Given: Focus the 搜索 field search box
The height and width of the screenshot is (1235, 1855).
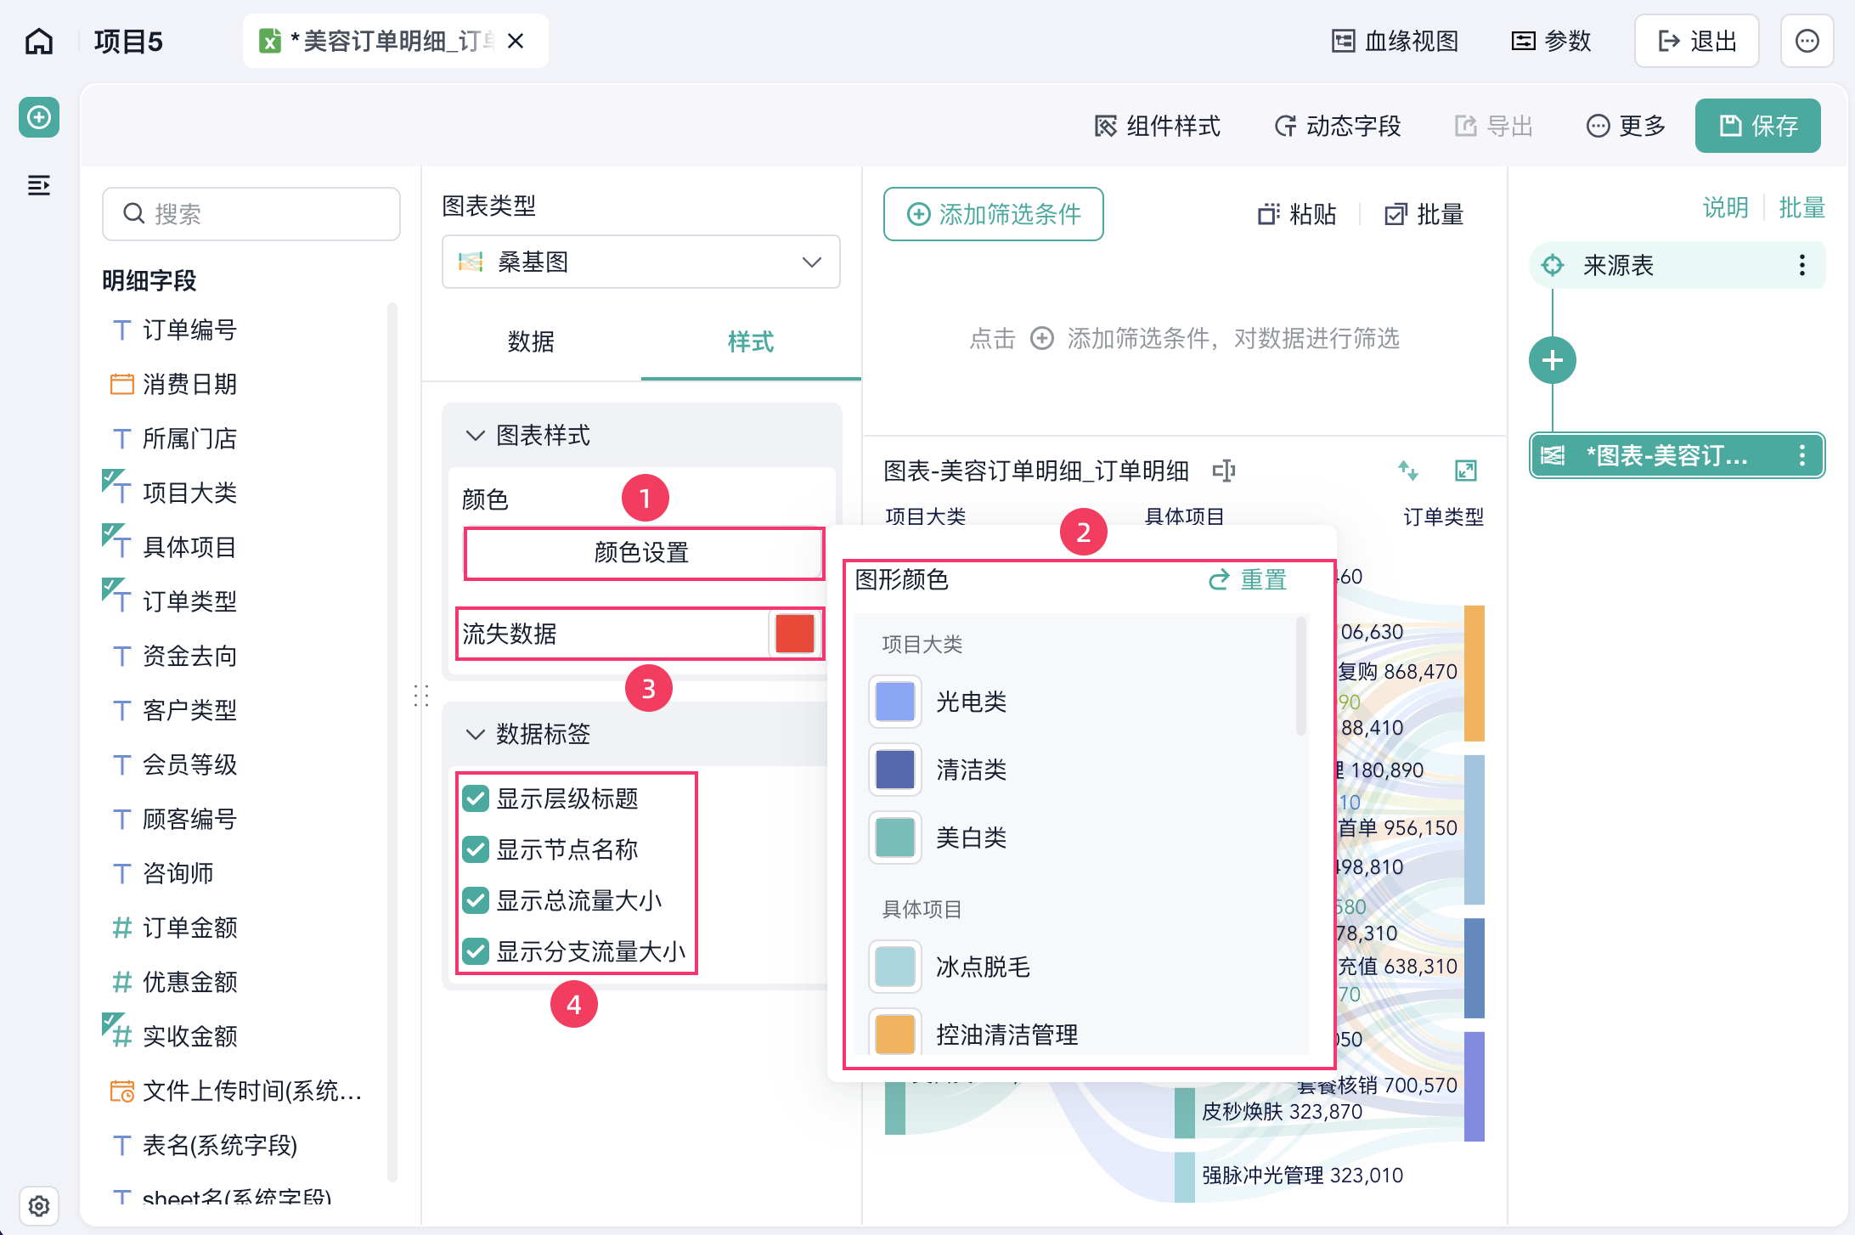Looking at the screenshot, I should coord(251,214).
